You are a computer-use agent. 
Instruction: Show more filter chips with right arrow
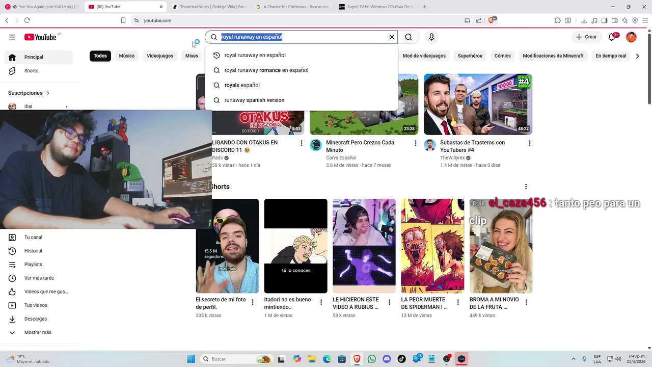[637, 56]
